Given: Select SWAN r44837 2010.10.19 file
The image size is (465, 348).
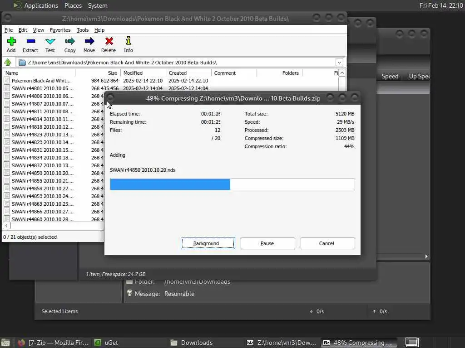Looking at the screenshot, I should [42, 165].
